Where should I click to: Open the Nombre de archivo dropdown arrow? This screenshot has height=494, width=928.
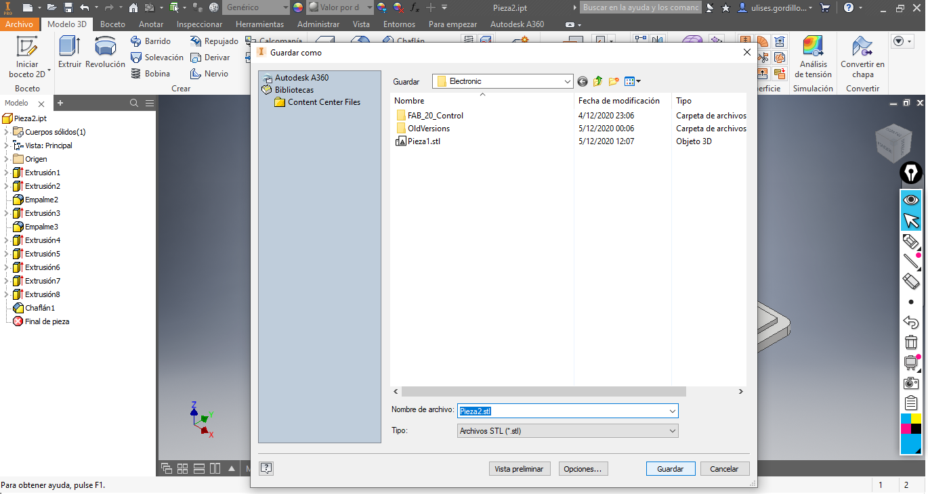(x=673, y=411)
